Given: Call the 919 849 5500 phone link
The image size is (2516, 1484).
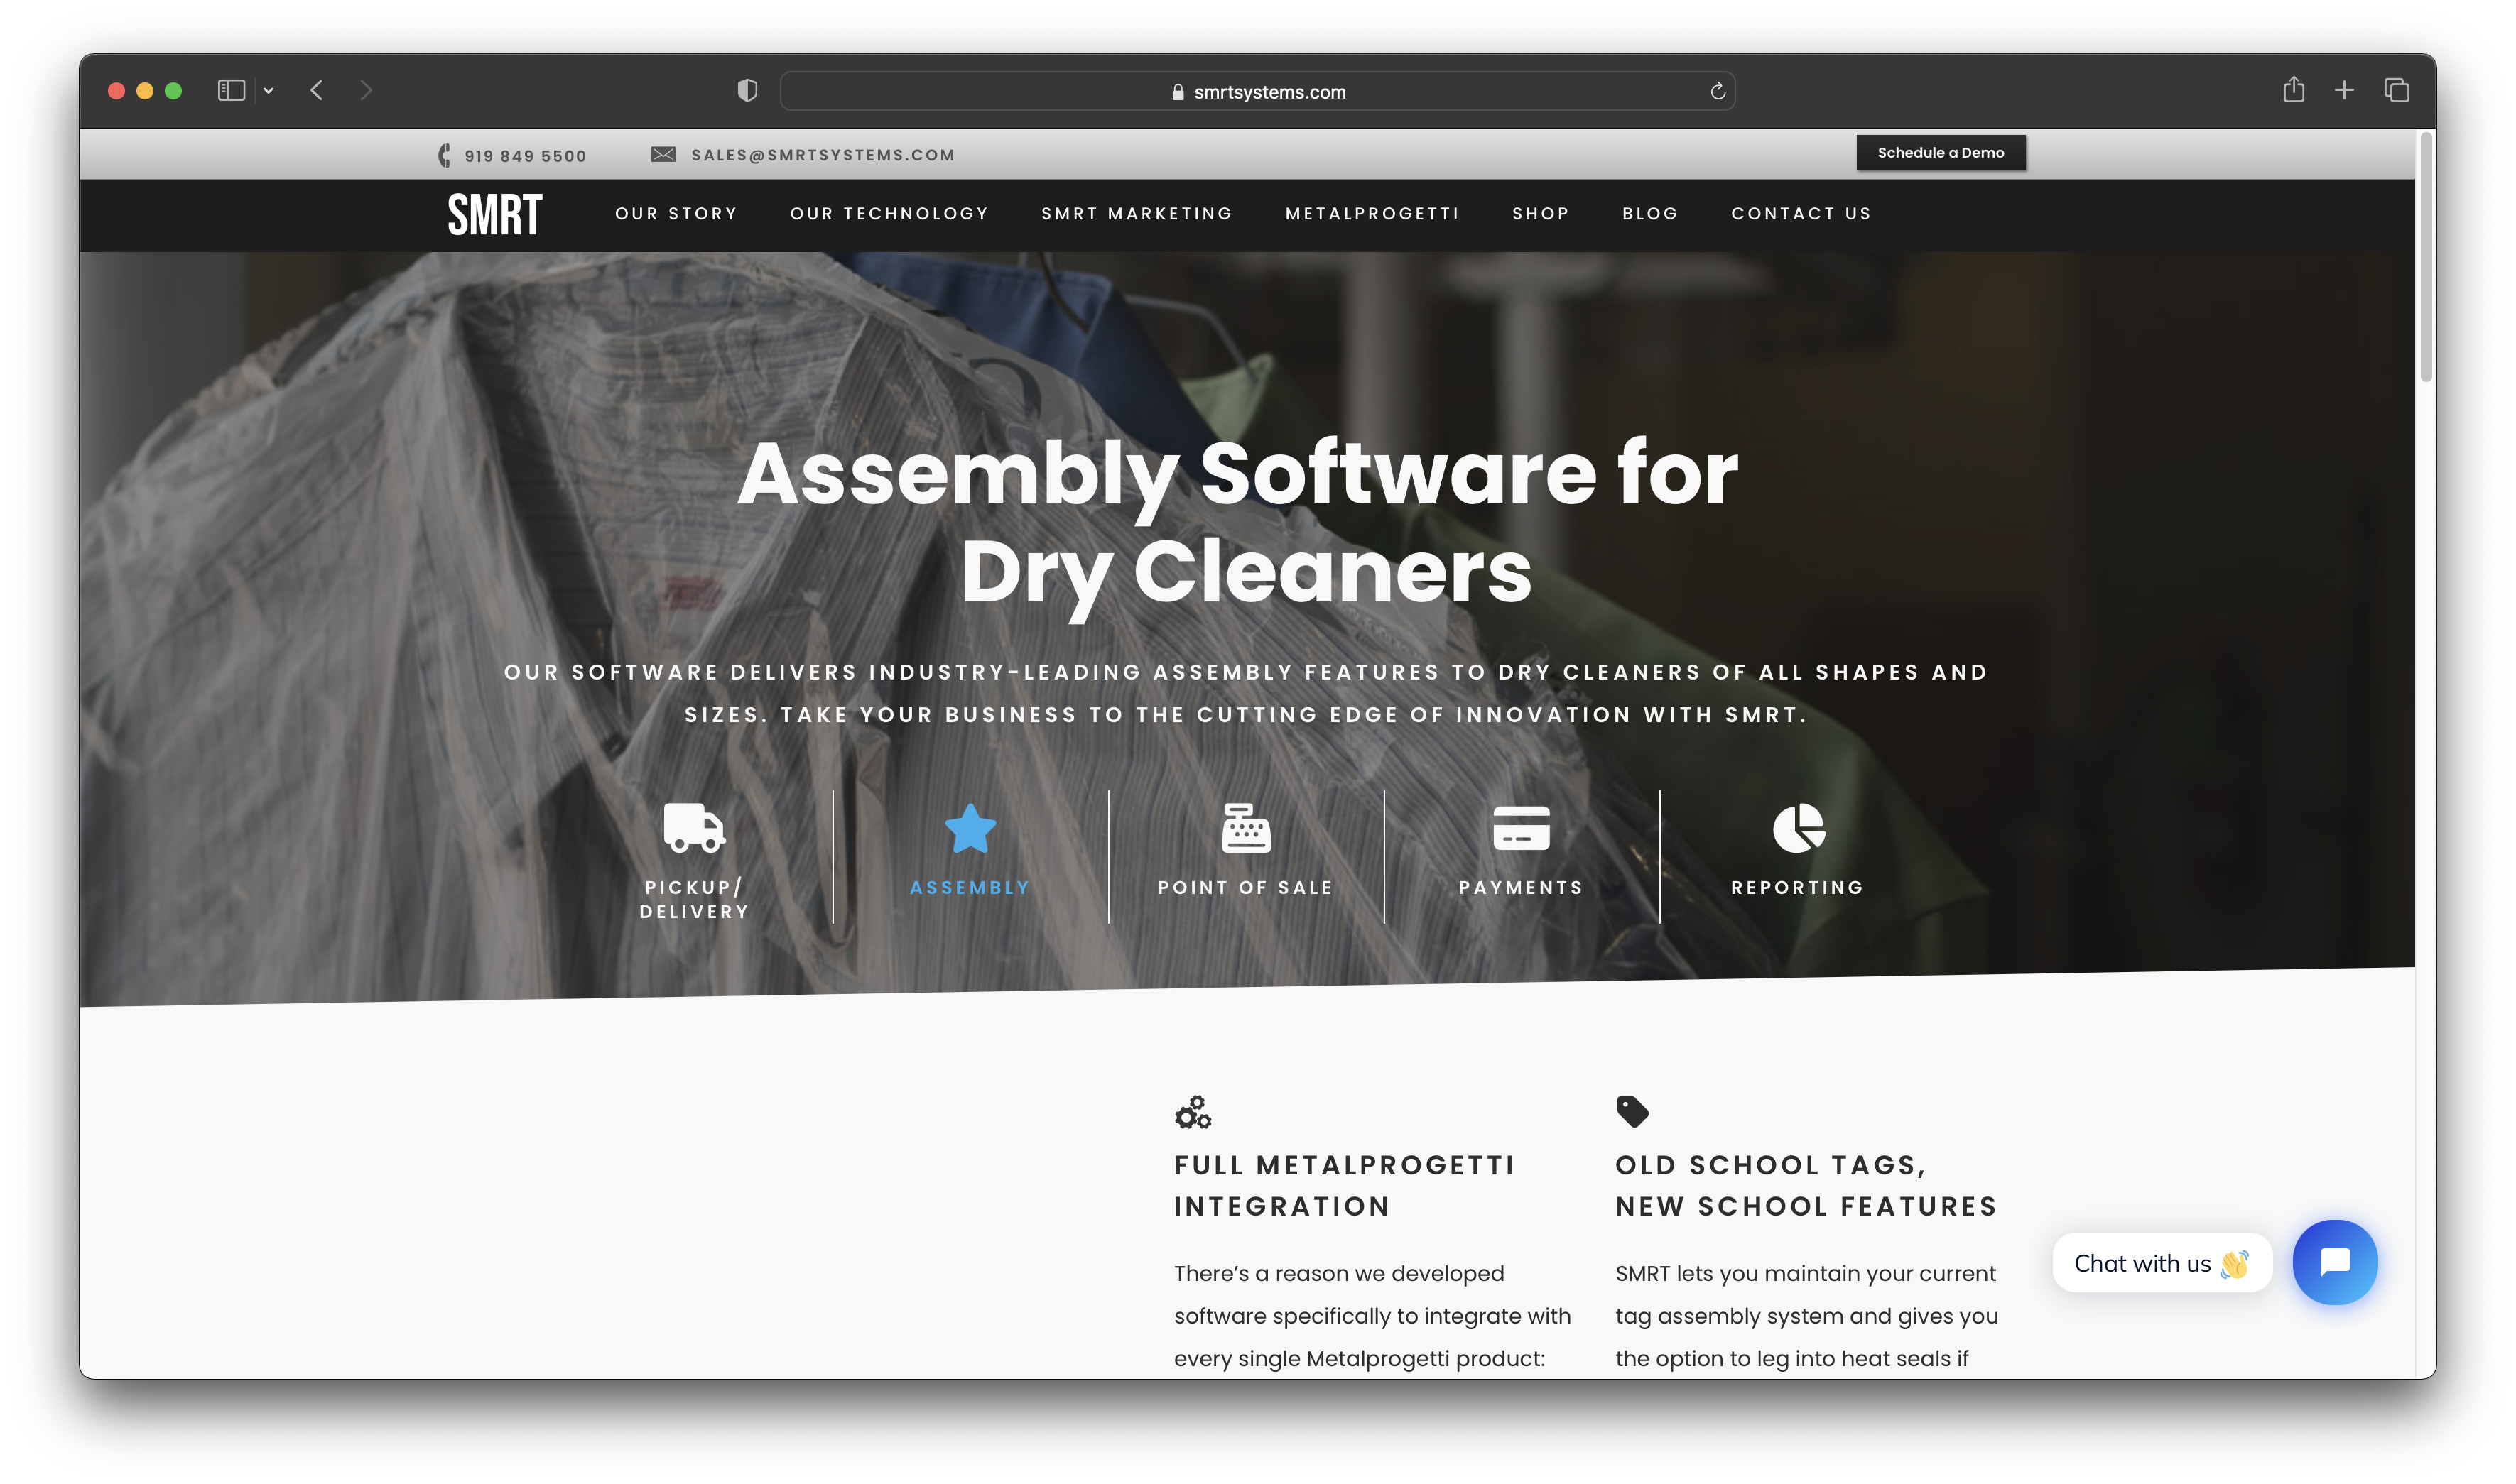Looking at the screenshot, I should [525, 156].
